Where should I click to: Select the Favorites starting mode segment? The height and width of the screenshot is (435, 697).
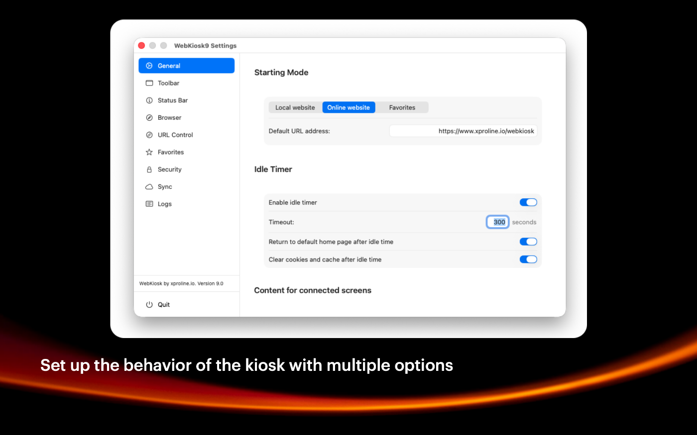coord(402,107)
